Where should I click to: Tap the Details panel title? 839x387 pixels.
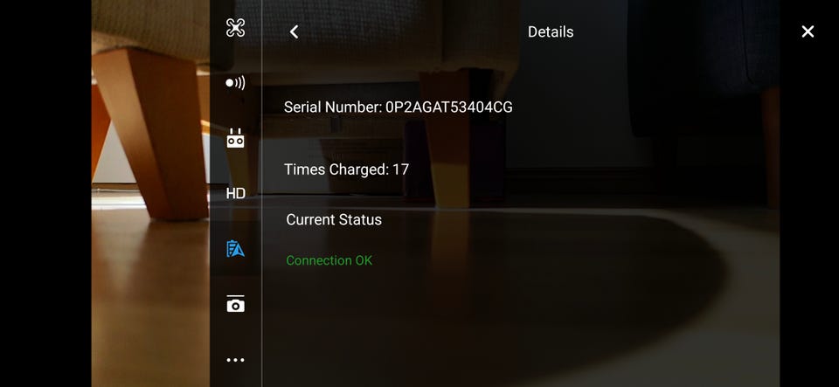(x=550, y=31)
